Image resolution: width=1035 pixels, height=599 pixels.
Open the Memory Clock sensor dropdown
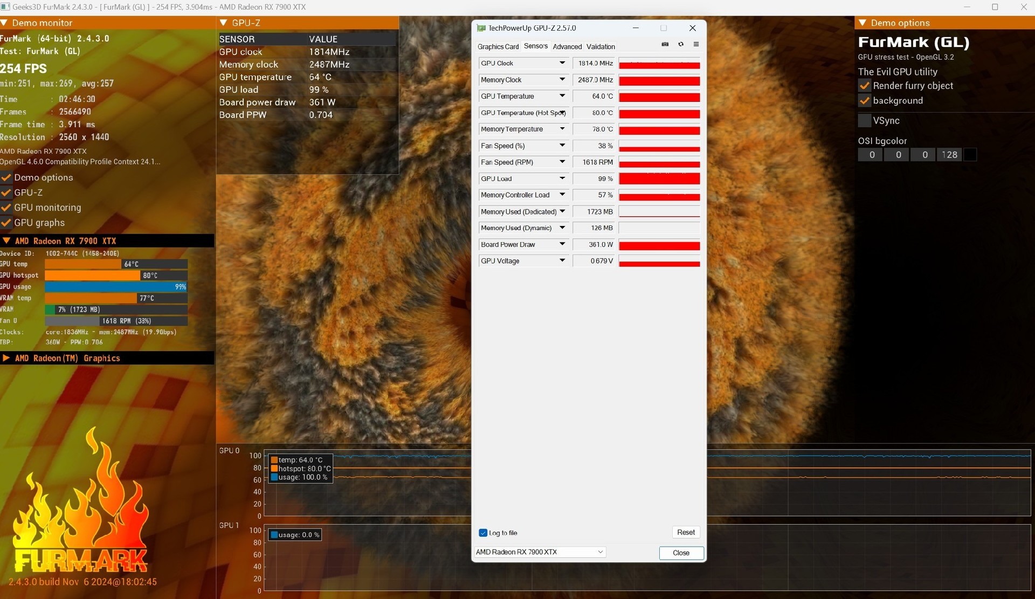[x=562, y=80]
